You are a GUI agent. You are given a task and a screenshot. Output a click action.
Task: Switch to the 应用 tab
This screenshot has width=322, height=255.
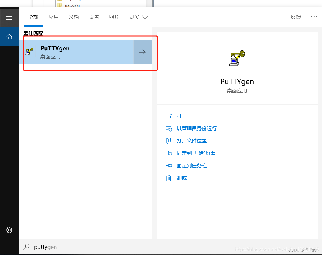tap(53, 17)
